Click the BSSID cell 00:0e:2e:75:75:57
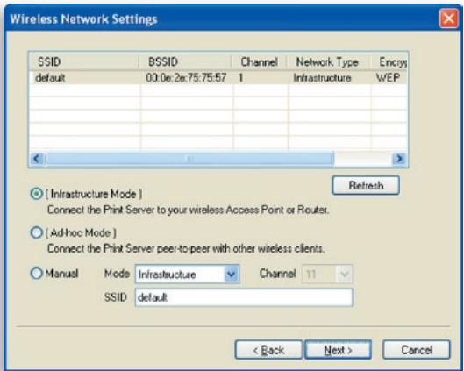Image resolution: width=464 pixels, height=371 pixels. [186, 78]
